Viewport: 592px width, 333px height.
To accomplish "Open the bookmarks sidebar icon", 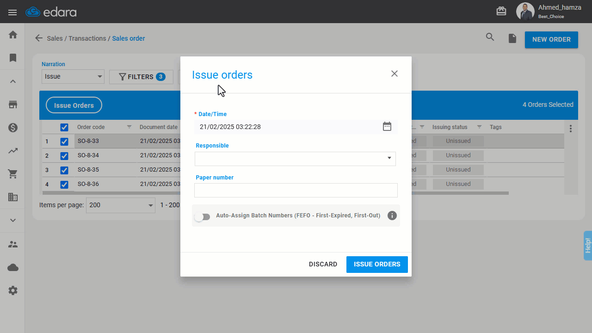I will (13, 58).
